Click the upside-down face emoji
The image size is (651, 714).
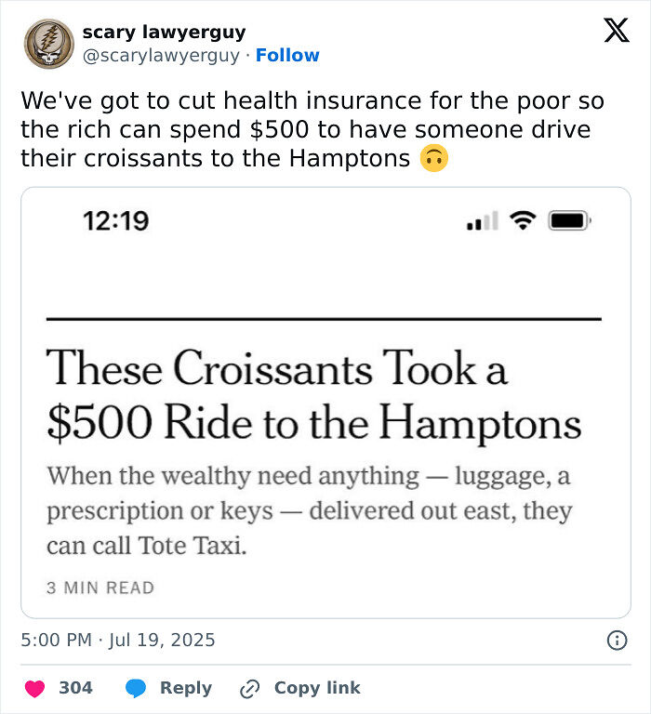[434, 158]
